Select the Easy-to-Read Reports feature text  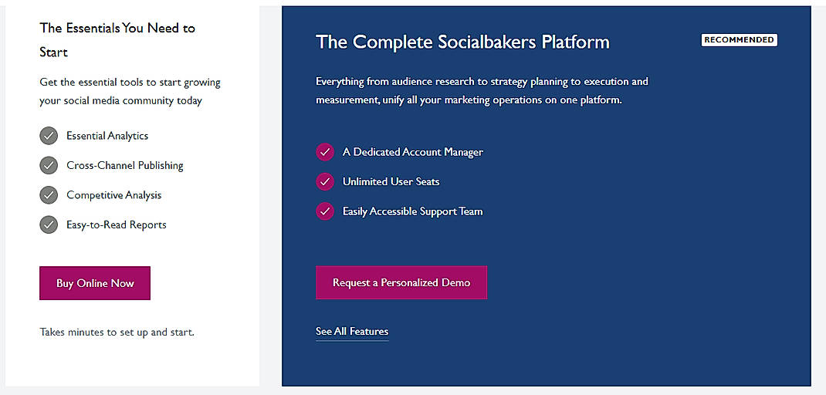tap(117, 225)
